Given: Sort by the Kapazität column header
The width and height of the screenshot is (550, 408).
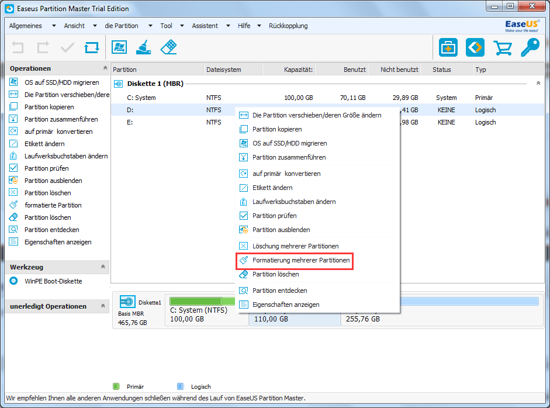Looking at the screenshot, I should pyautogui.click(x=289, y=70).
